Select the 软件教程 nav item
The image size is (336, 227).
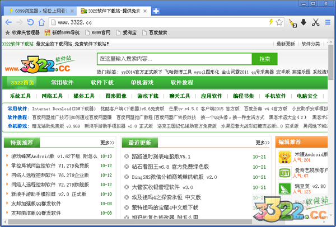coord(182,83)
